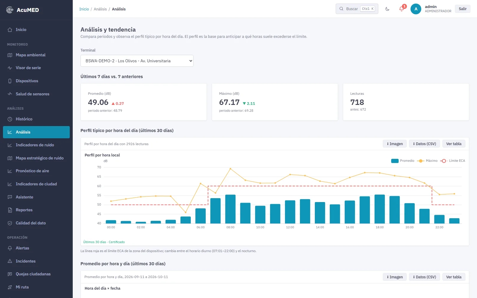Click the Dispositivos device icon
The height and width of the screenshot is (298, 477).
[10, 81]
